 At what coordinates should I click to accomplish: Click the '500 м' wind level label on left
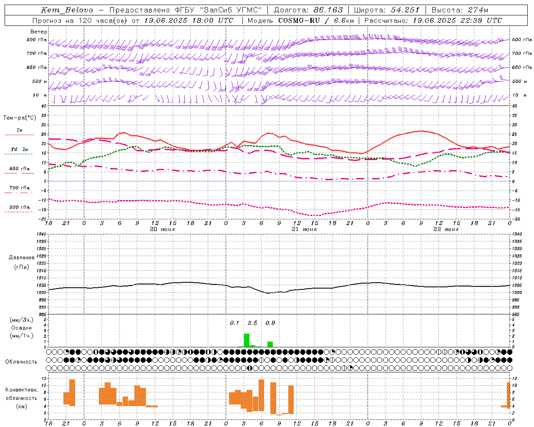pos(40,81)
